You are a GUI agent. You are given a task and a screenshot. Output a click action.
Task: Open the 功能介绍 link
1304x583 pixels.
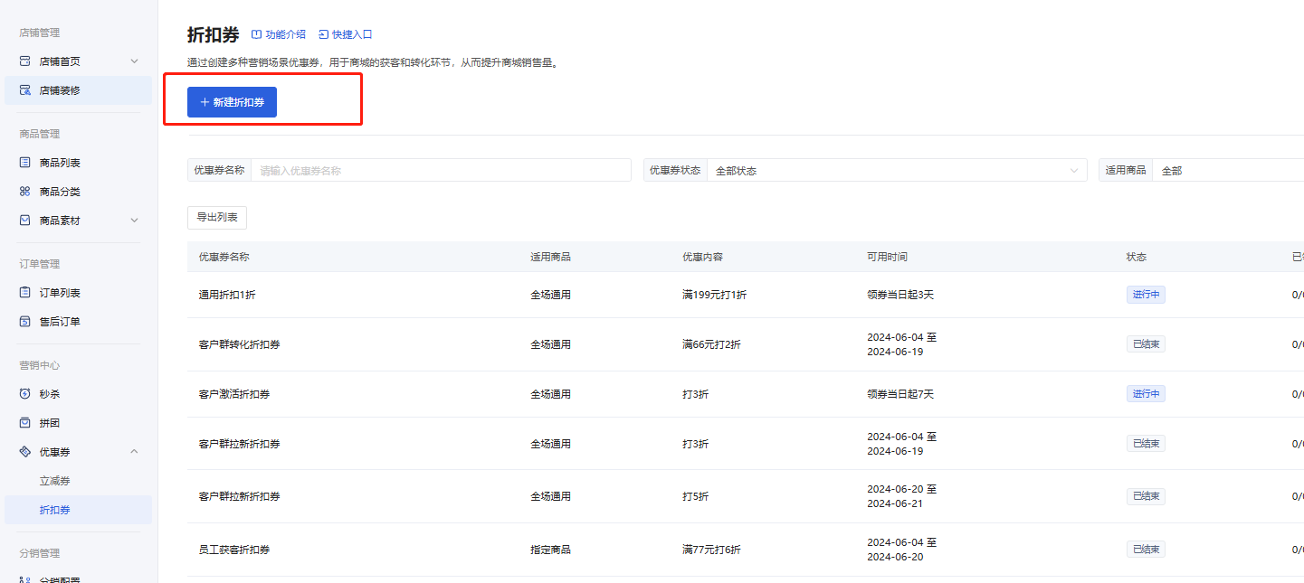(x=278, y=34)
